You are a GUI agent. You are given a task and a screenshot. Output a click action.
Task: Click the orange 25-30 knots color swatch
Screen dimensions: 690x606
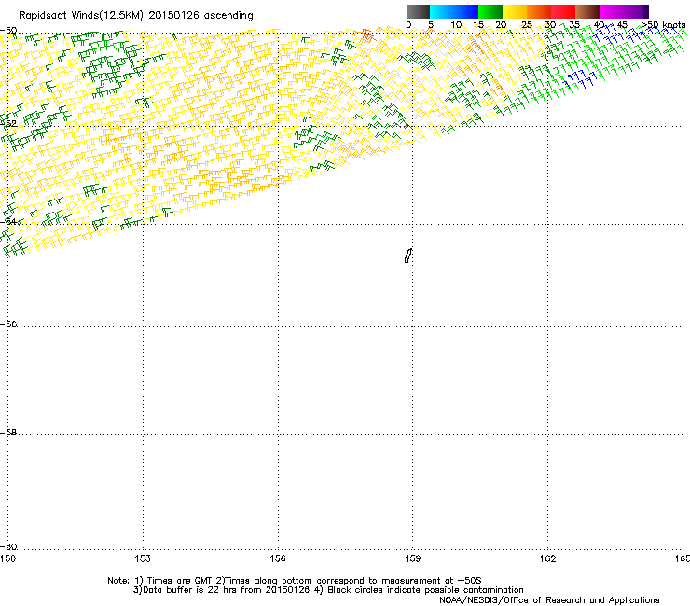539,11
